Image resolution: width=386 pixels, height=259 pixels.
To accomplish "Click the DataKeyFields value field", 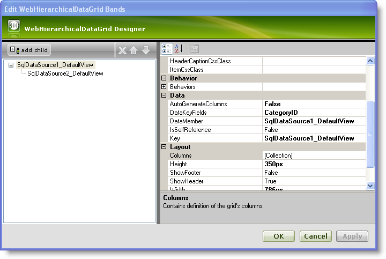I will pyautogui.click(x=314, y=113).
